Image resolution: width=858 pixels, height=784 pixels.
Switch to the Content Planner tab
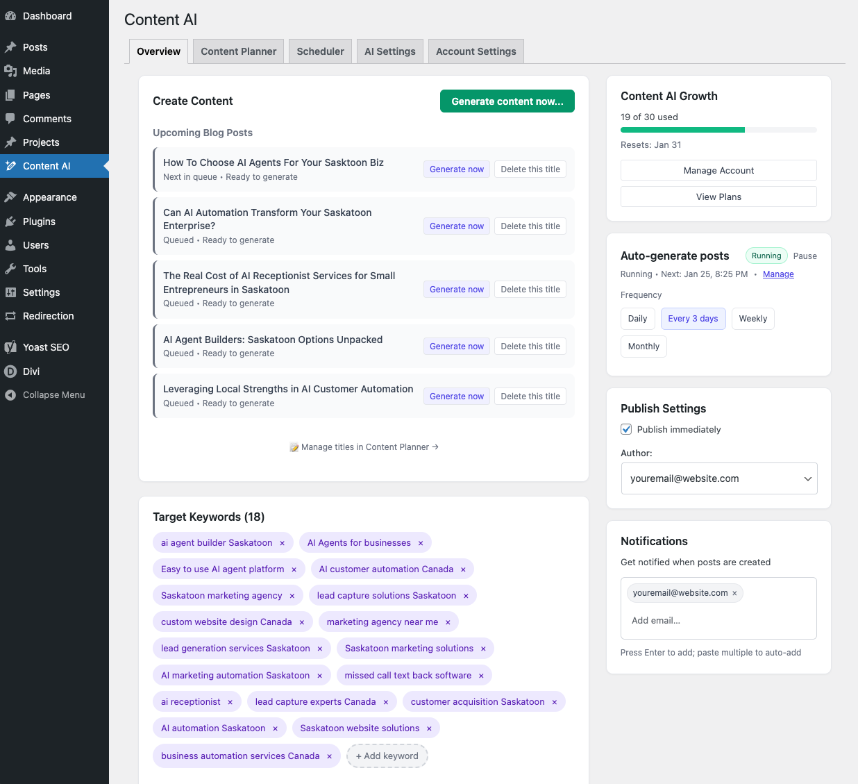[x=238, y=51]
